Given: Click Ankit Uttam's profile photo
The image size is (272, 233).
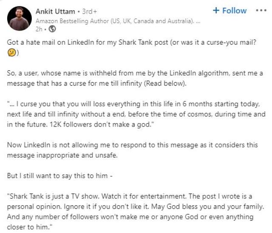Looking at the screenshot, I should (20, 18).
